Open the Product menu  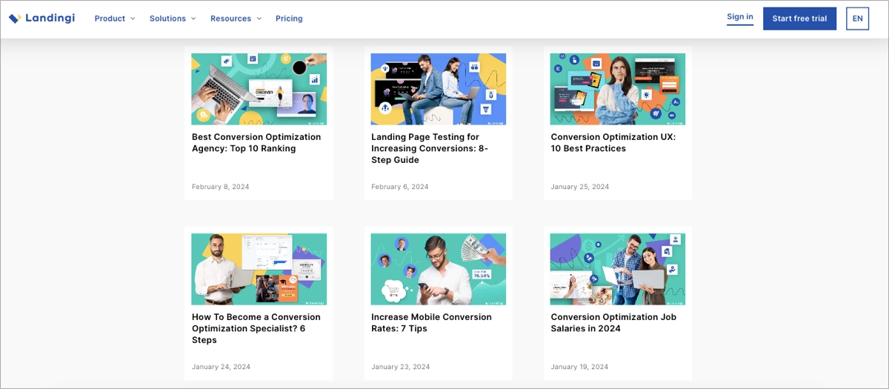[x=110, y=19]
